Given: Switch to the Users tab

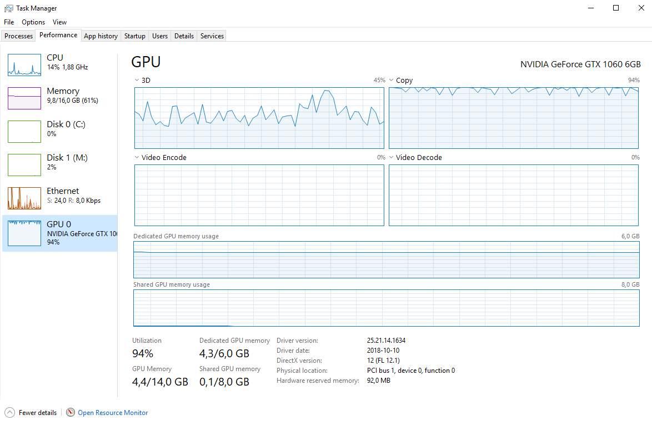Looking at the screenshot, I should (160, 36).
